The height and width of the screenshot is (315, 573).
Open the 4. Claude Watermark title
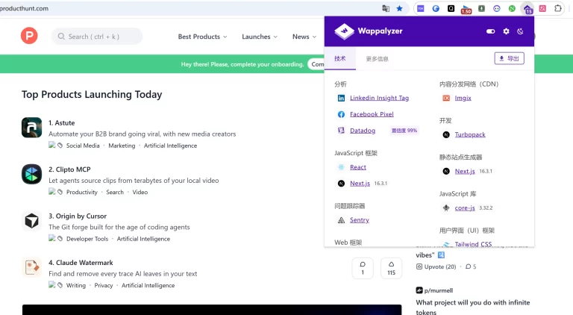(x=81, y=263)
